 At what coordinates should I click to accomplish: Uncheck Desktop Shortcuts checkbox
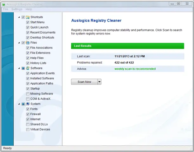point(28,38)
